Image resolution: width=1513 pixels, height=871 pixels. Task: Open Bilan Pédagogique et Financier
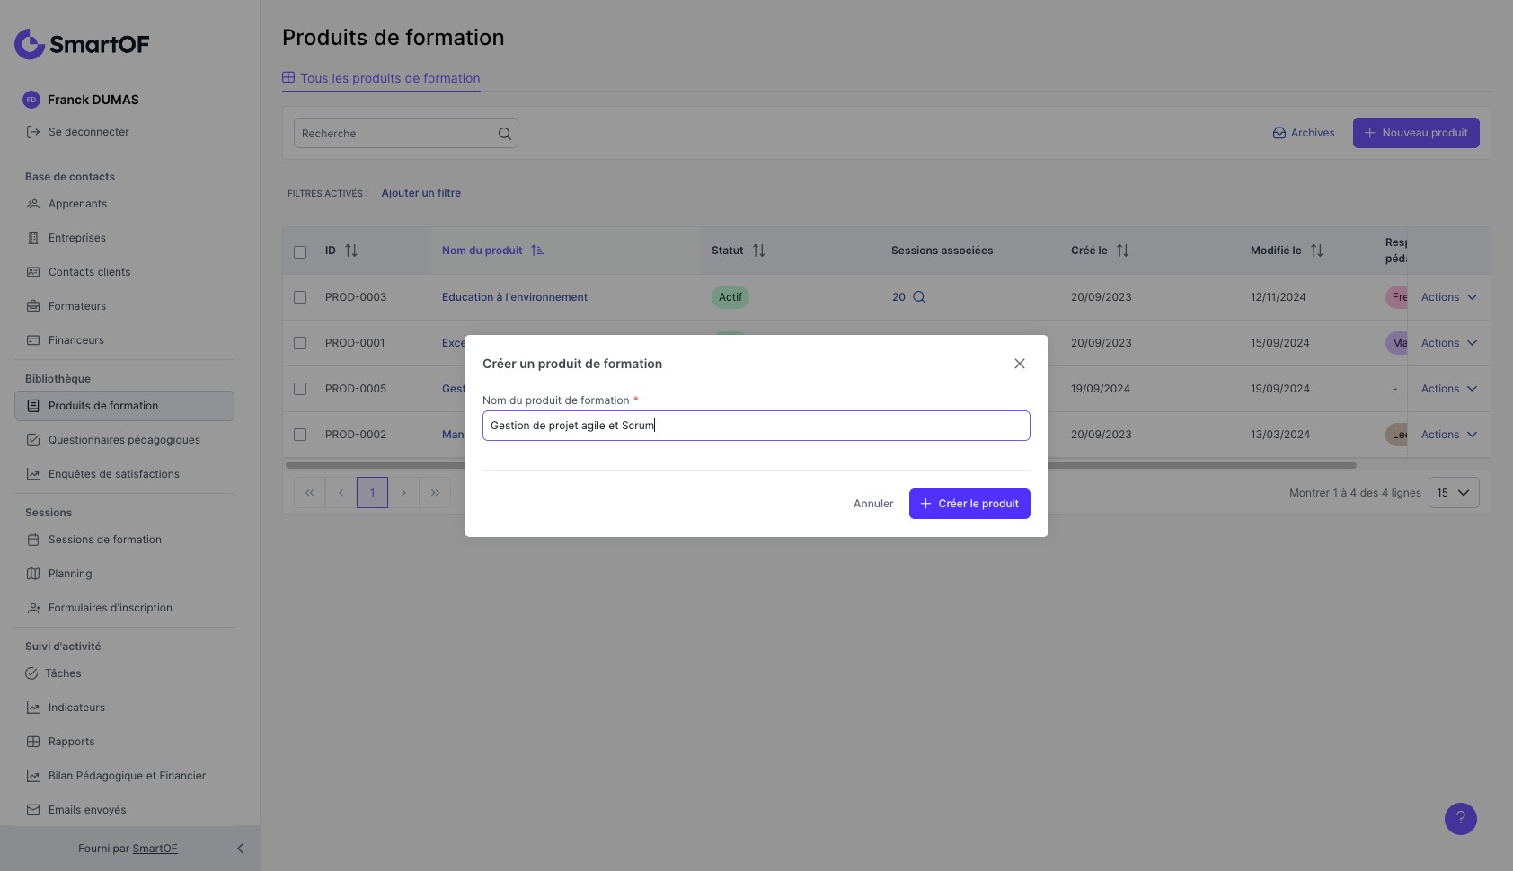click(116, 776)
